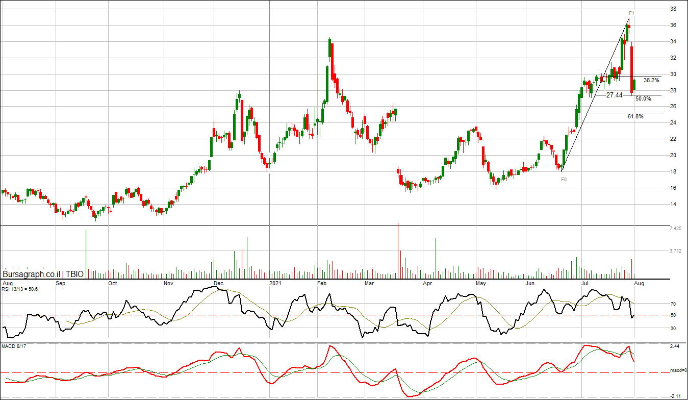This screenshot has height=400, width=688.
Task: Click the 32 value on the price axis
Action: [673, 58]
